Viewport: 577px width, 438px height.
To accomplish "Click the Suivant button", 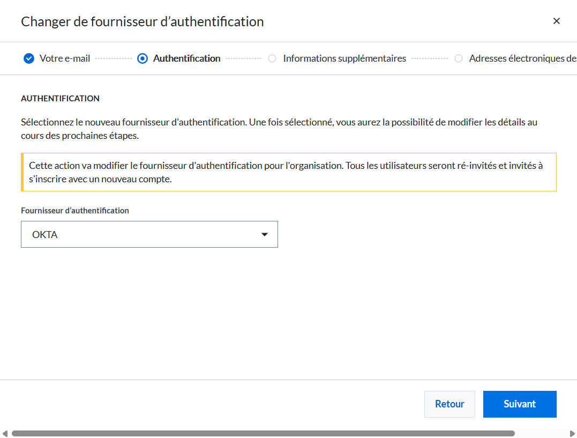I will pyautogui.click(x=520, y=404).
